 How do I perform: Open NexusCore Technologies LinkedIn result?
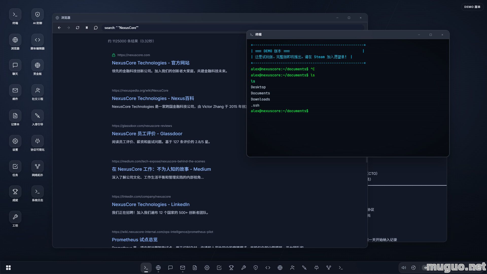coord(151,204)
